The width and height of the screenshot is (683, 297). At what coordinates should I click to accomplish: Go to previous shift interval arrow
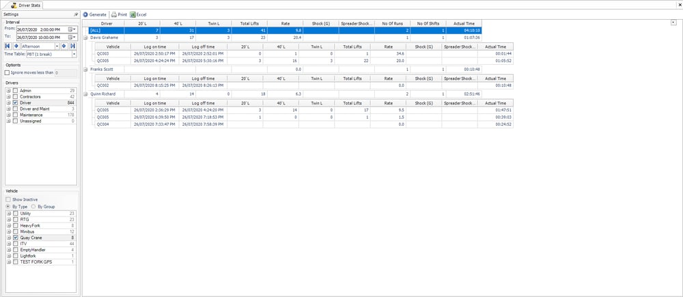(x=15, y=46)
